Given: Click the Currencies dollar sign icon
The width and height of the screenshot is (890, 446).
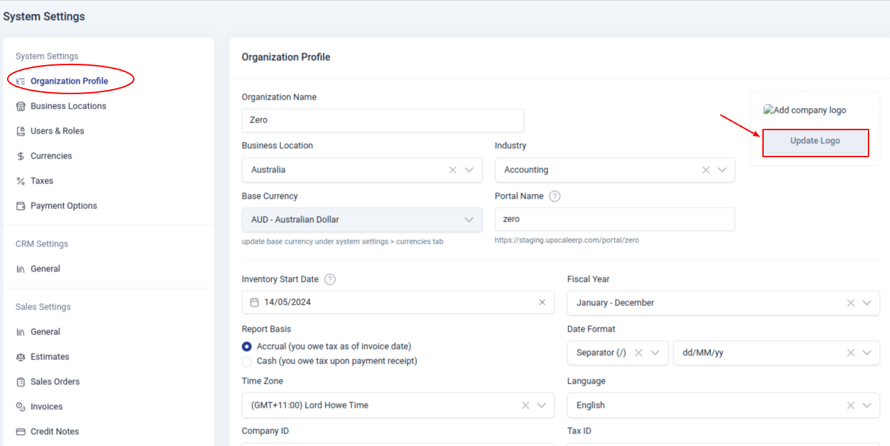Looking at the screenshot, I should (x=21, y=156).
